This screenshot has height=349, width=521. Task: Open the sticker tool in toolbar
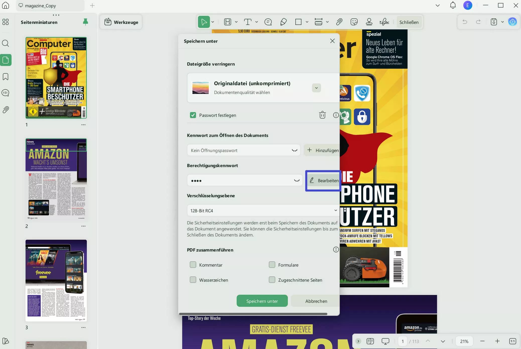tap(354, 22)
